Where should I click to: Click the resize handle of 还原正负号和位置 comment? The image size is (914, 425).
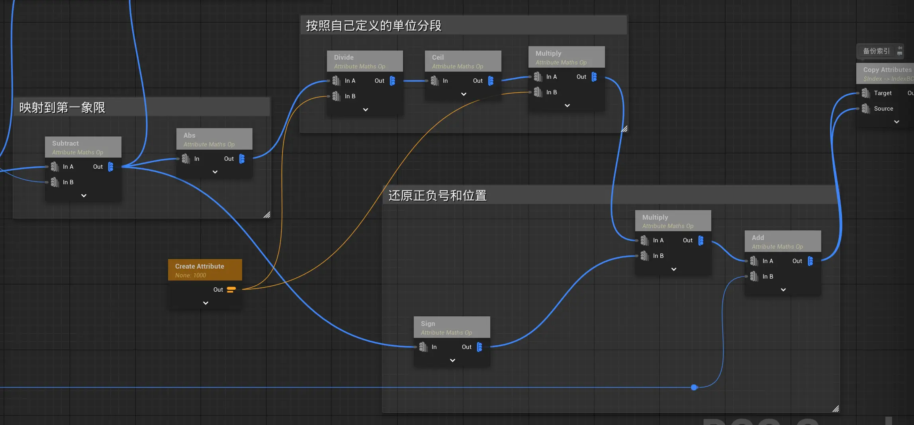tap(836, 409)
